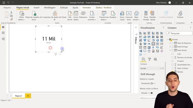Switch to Model view in left sidebar
This screenshot has width=193, height=108.
coord(3,39)
